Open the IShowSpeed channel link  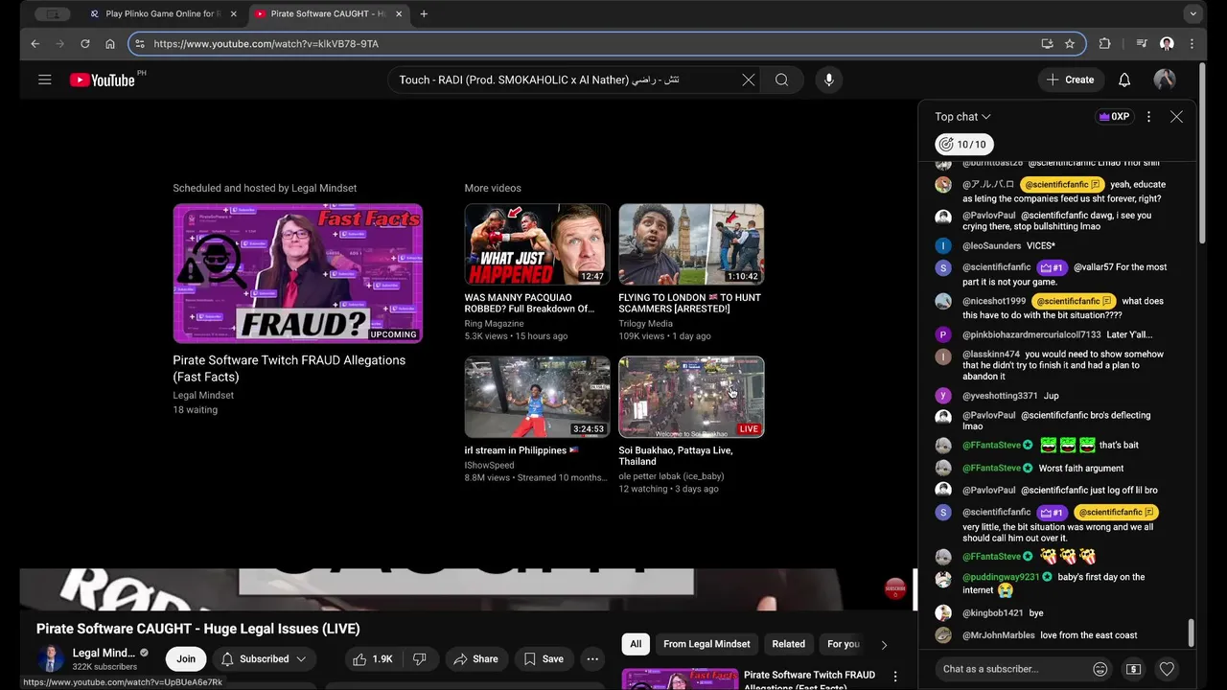click(x=490, y=466)
